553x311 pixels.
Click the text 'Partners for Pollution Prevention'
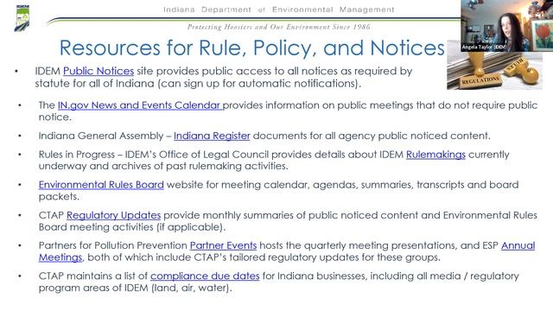coord(113,245)
